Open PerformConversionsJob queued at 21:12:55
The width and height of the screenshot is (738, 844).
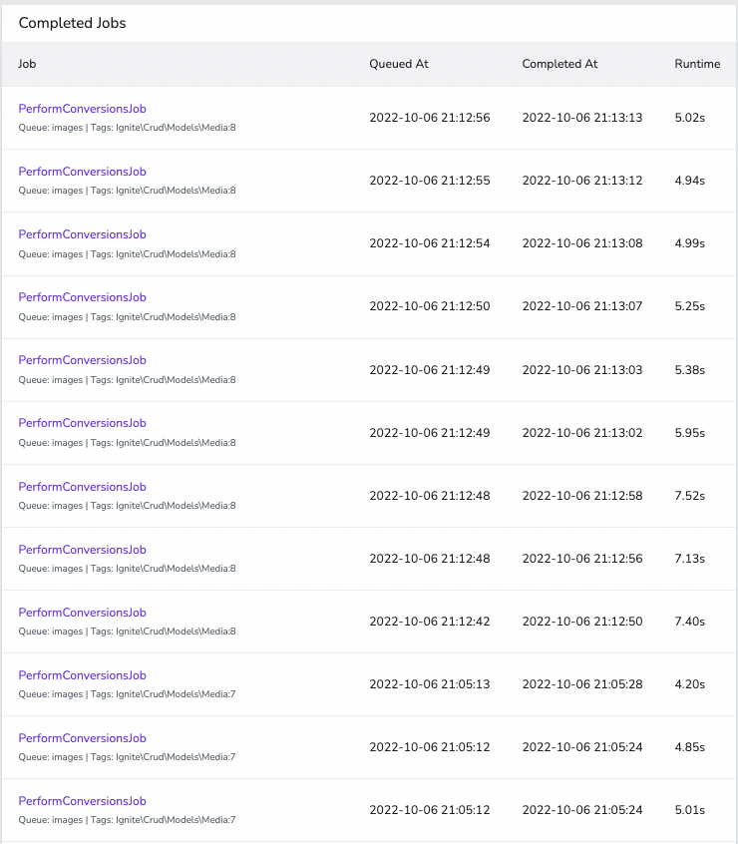pos(83,172)
